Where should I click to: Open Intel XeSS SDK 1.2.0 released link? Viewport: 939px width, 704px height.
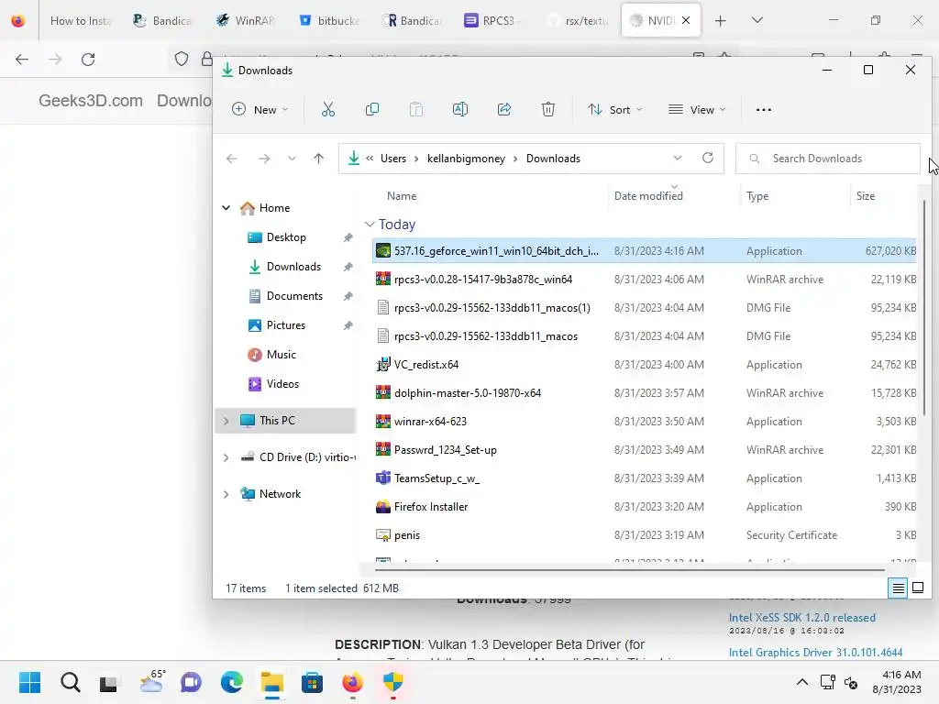click(x=801, y=617)
